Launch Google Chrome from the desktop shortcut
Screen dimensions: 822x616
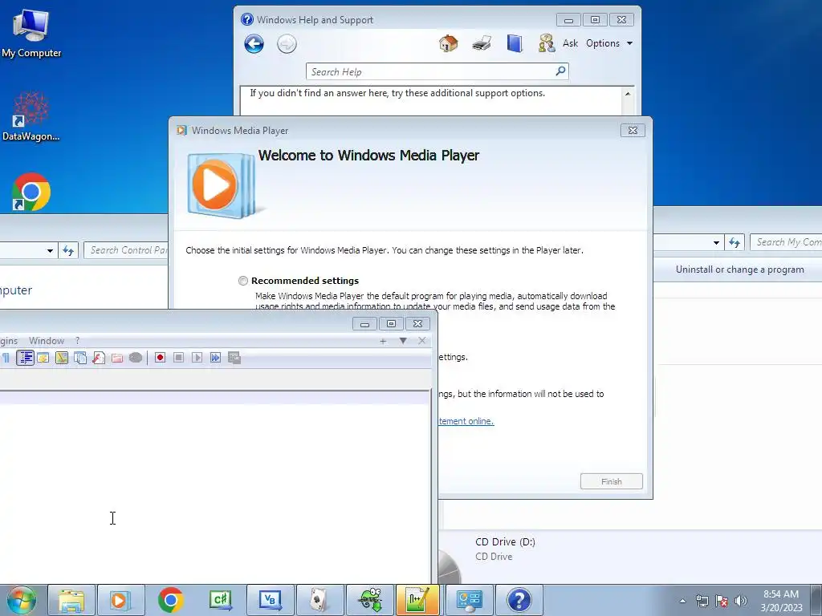point(31,192)
